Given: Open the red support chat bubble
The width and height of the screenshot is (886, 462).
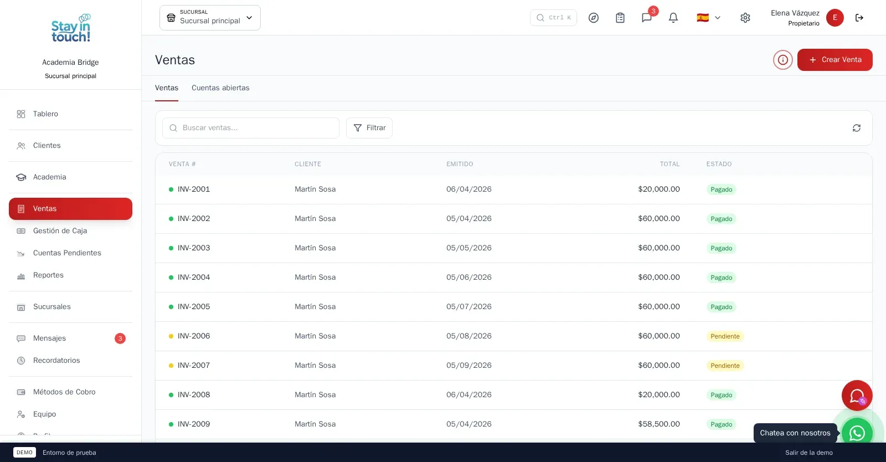Looking at the screenshot, I should (857, 396).
